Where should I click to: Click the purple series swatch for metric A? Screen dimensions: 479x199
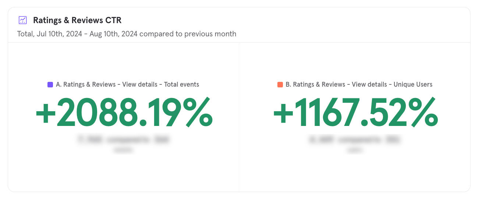[50, 85]
